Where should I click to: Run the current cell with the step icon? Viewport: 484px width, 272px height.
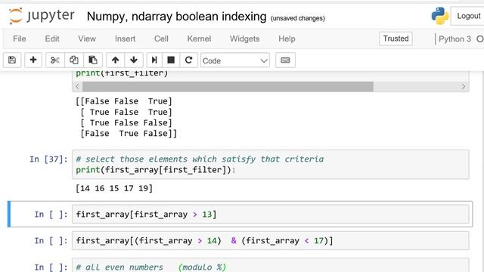154,60
